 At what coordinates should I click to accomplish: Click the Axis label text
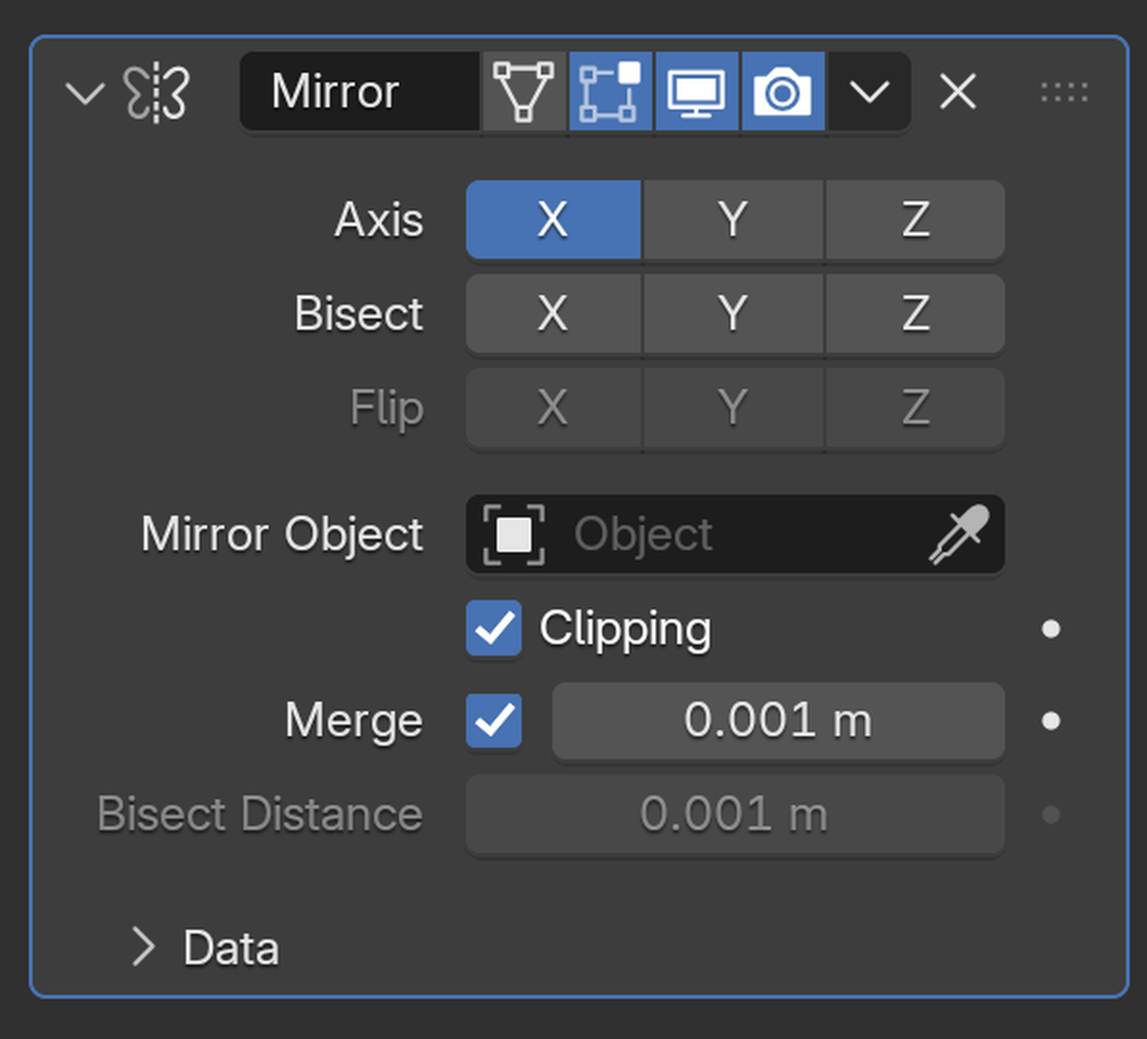tap(379, 219)
